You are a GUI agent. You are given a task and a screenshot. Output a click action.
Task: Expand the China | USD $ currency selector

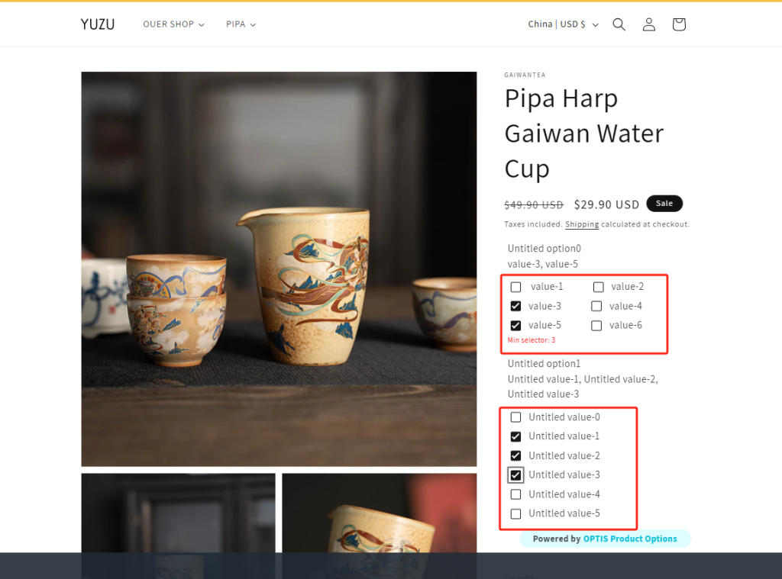pos(564,24)
